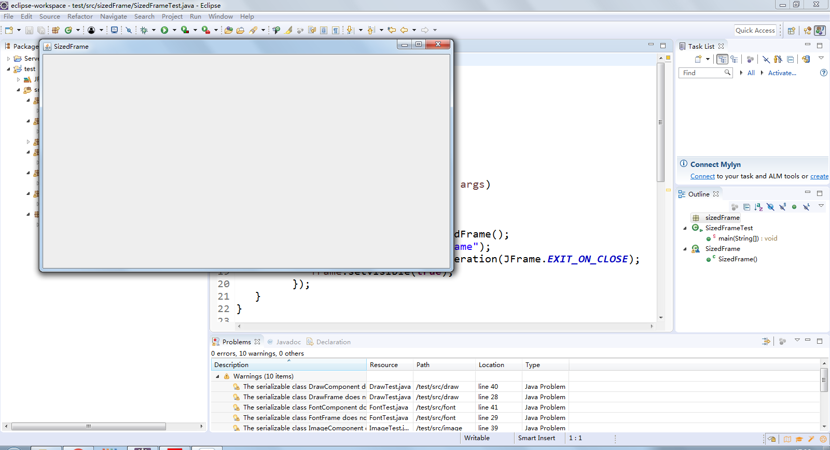Open the Back history dropdown arrow
The width and height of the screenshot is (830, 450).
(x=414, y=30)
